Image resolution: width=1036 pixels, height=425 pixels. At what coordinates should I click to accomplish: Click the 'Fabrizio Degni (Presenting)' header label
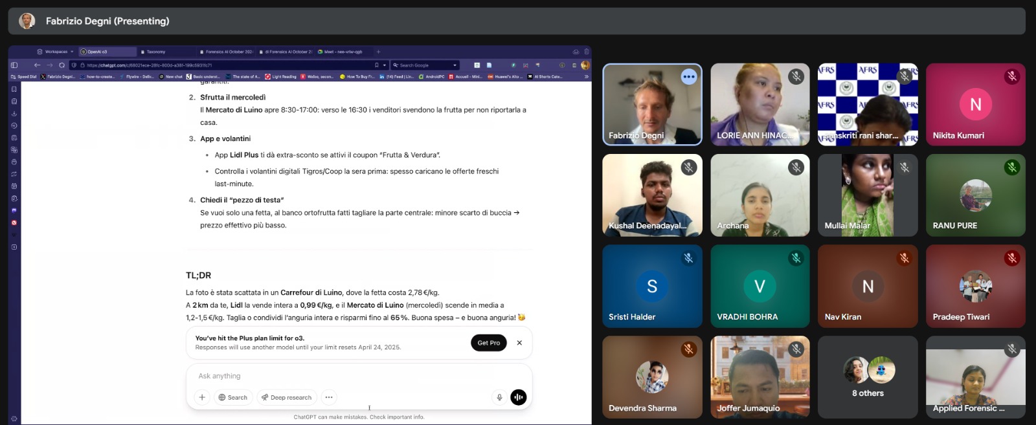(107, 21)
